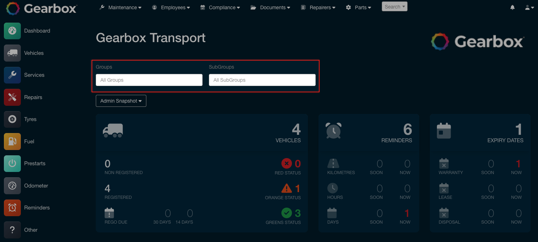Select Vehicles label in the sidebar
Image resolution: width=538 pixels, height=242 pixels.
[34, 53]
